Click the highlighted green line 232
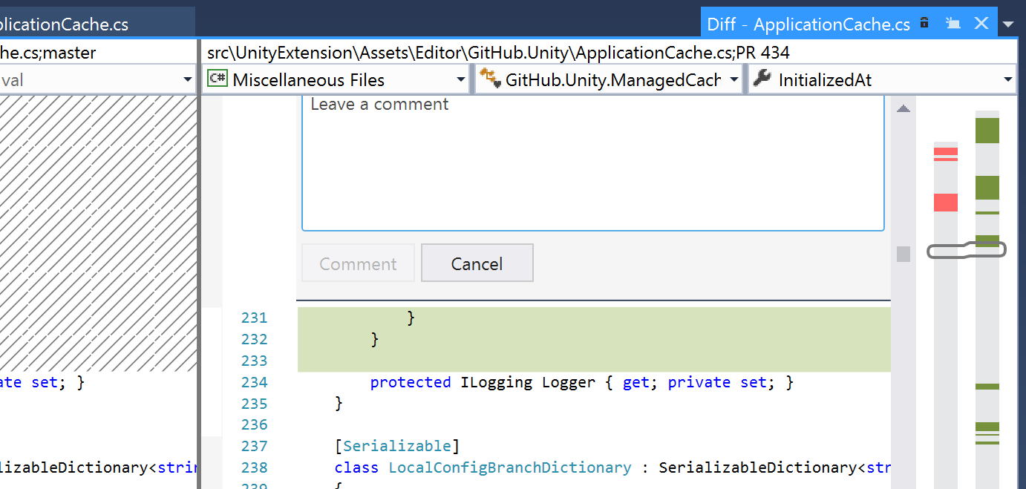Viewport: 1026px width, 489px height. 520,339
